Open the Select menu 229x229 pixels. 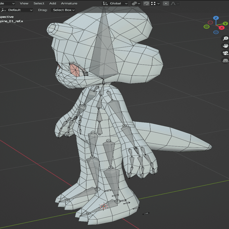pos(39,3)
